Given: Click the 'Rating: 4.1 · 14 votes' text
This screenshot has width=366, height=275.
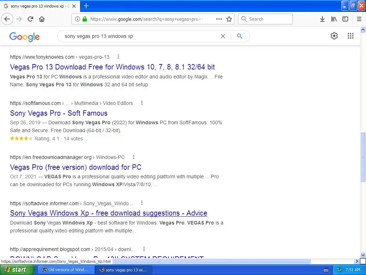Looking at the screenshot, I should coord(59,139).
